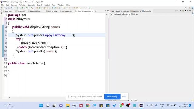Click the New Java Package toolbar icon
This screenshot has height=109, width=194.
pyautogui.click(x=37, y=8)
